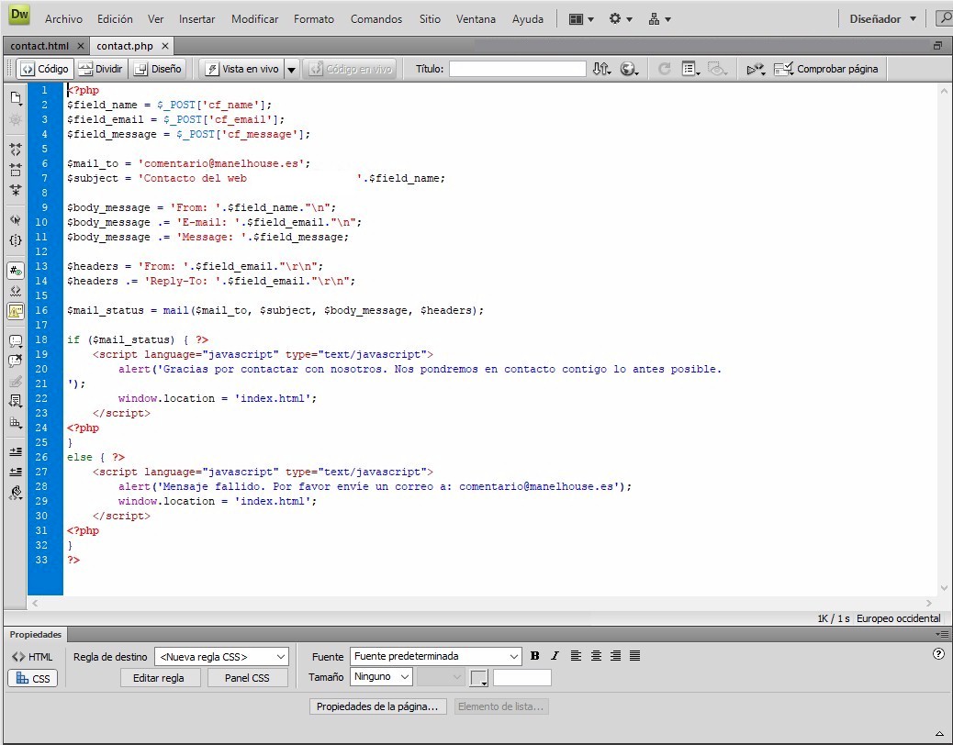Open the gear extend Dreamweaver dropdown
Screen dimensions: 953x745
(621, 19)
